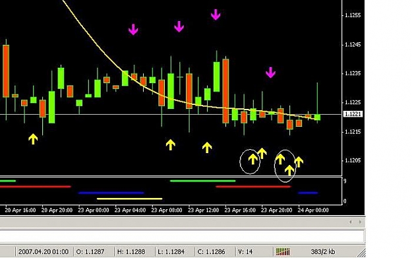This screenshot has width=412, height=258.
Task: Select the short yellow line in indicator subwindow
Action: pos(130,199)
